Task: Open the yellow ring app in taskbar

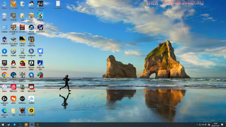Action: click(38, 125)
